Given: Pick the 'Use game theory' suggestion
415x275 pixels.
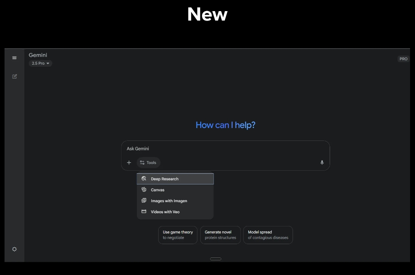Looking at the screenshot, I should [178, 235].
